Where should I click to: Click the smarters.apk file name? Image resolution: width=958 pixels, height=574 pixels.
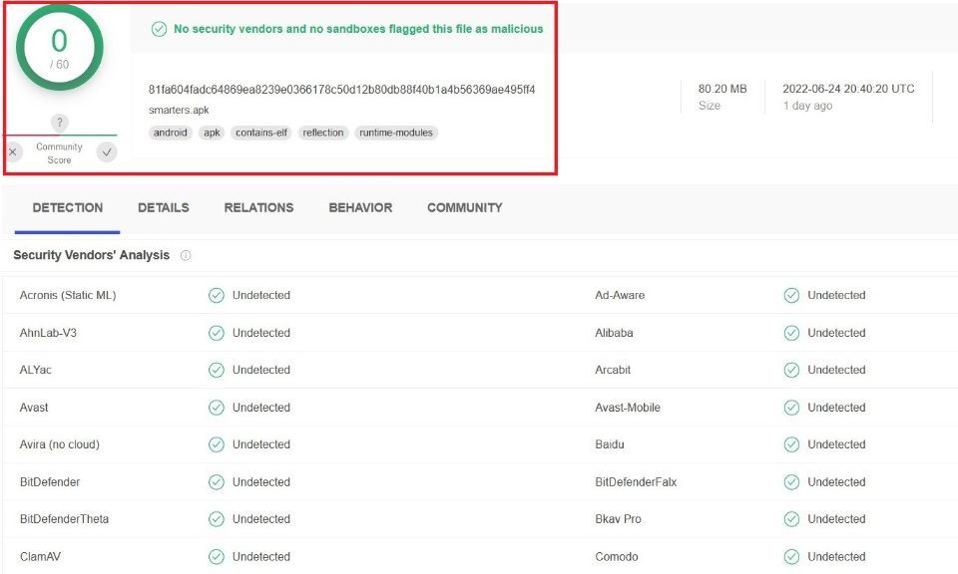point(179,111)
